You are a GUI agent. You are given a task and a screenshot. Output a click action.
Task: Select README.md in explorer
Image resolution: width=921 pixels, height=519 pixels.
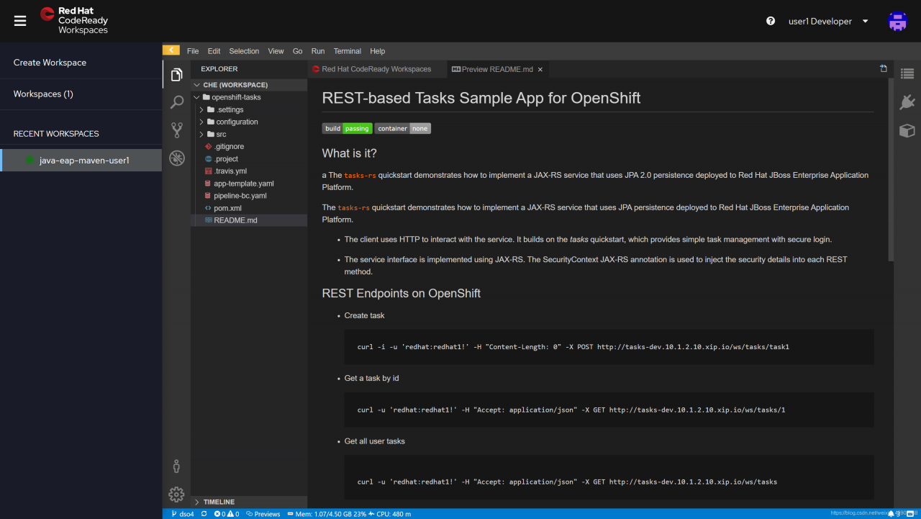tap(249, 220)
